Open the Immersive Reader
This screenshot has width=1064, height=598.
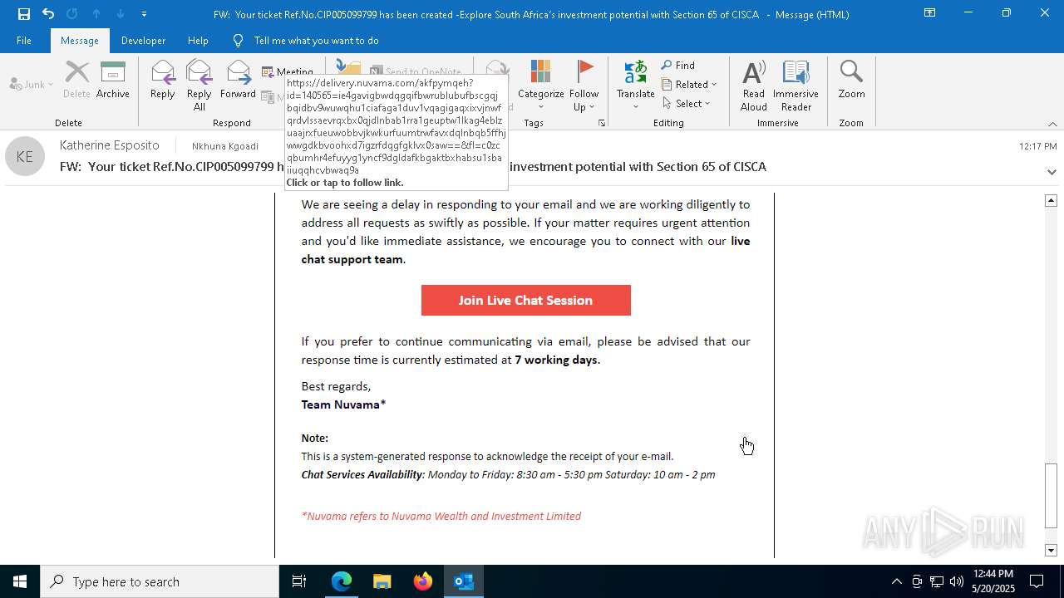[x=796, y=86]
